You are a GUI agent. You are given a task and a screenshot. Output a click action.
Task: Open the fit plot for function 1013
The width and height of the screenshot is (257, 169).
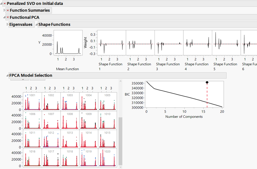70,139
